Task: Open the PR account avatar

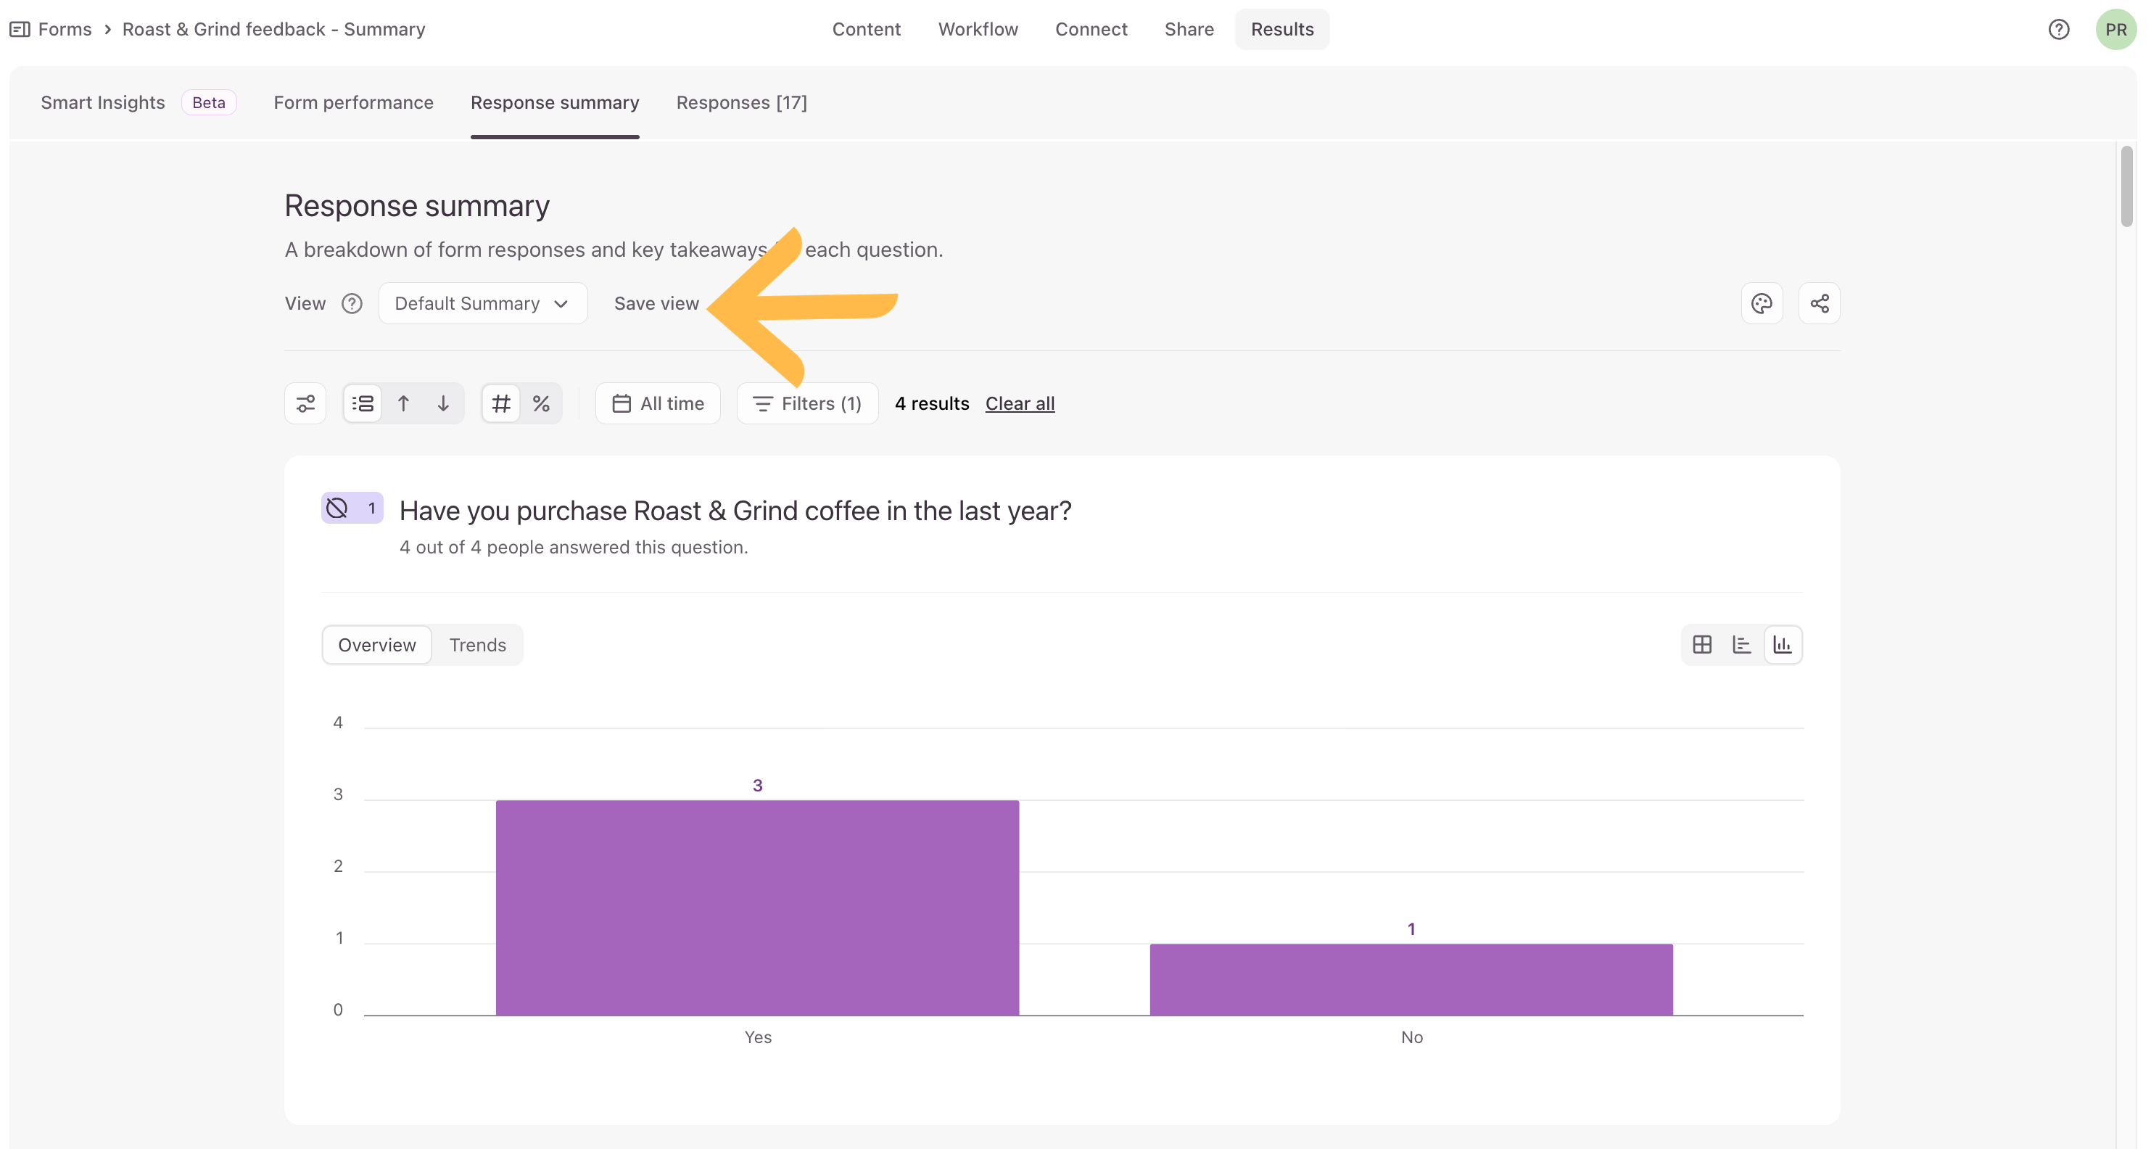Action: click(2115, 29)
